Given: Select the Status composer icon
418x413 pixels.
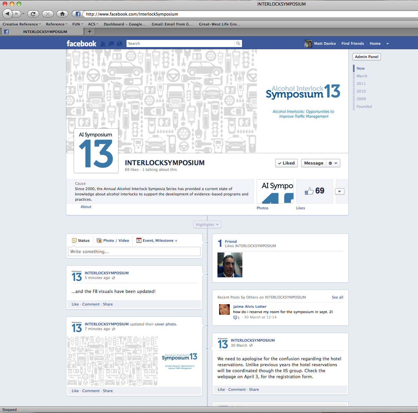Looking at the screenshot, I should coord(74,241).
